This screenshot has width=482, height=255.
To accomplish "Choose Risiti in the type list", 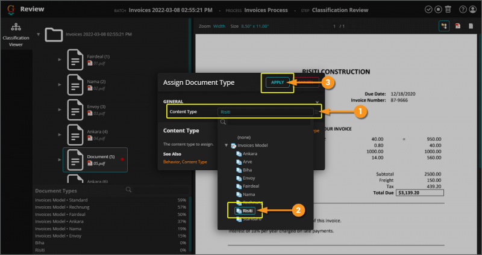I will 245,211.
